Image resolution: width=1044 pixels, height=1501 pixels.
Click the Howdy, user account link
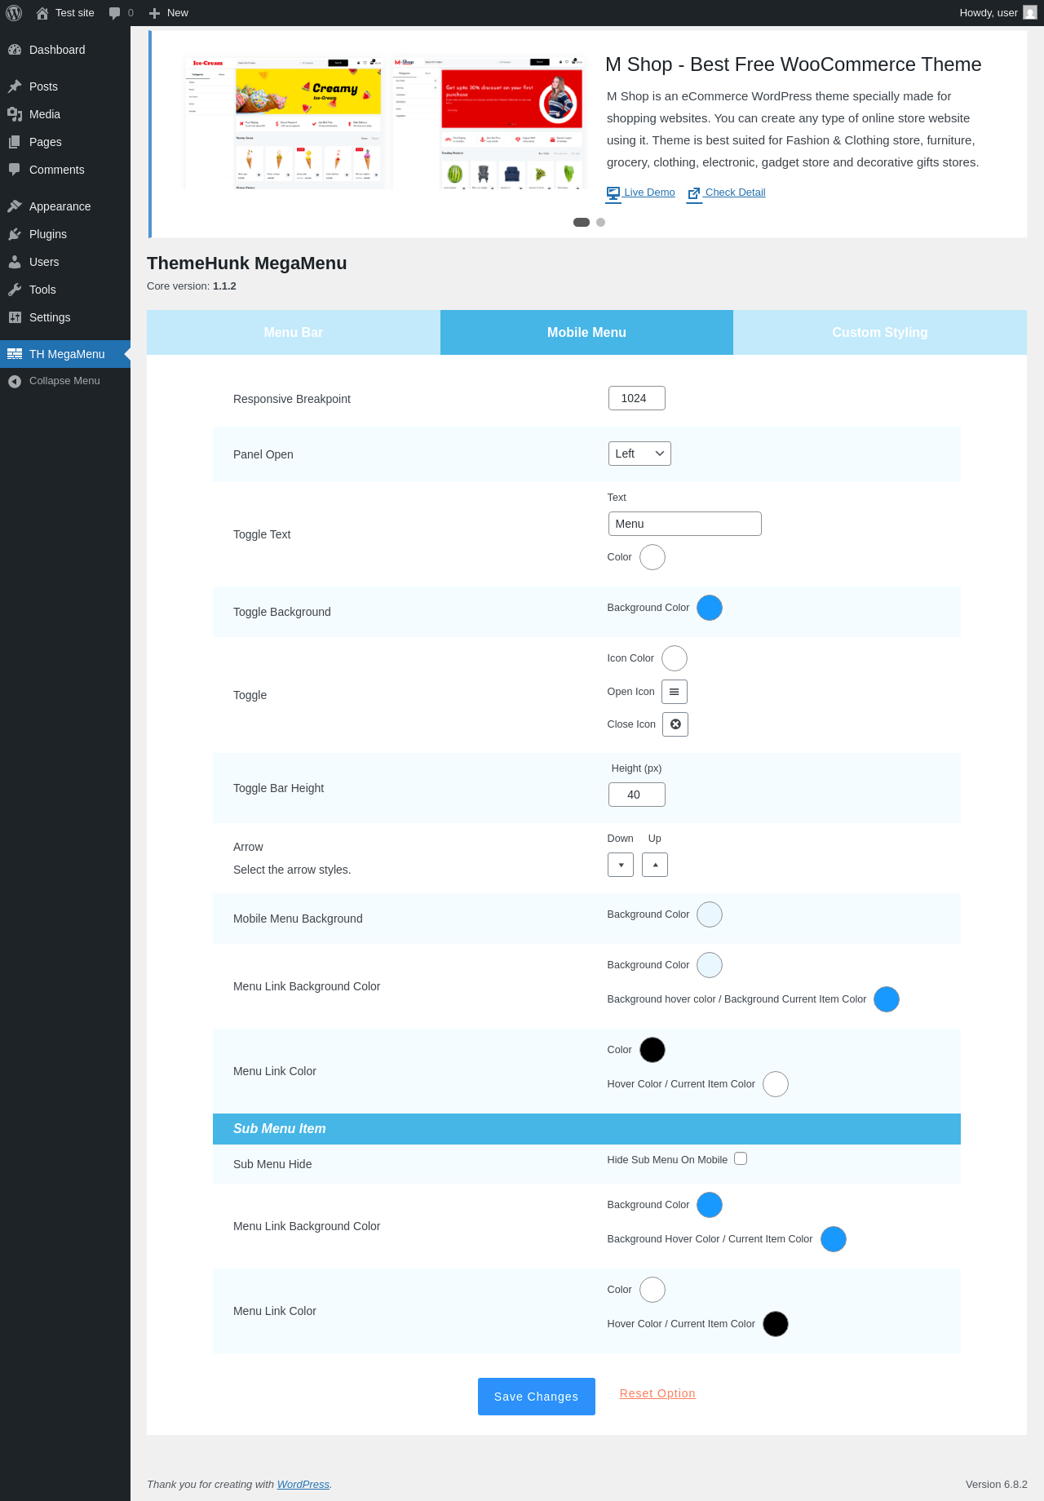[998, 13]
